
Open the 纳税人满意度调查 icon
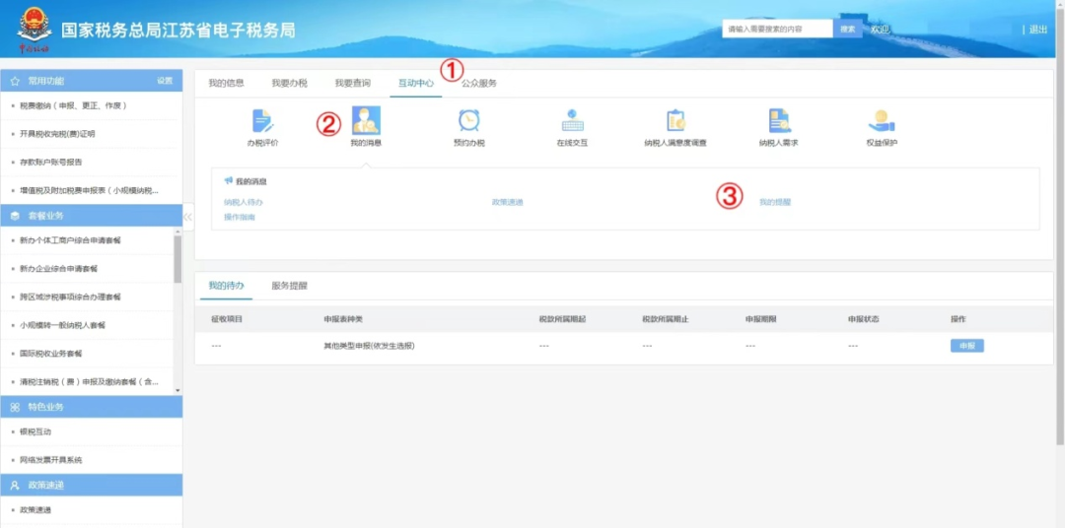[x=675, y=120]
